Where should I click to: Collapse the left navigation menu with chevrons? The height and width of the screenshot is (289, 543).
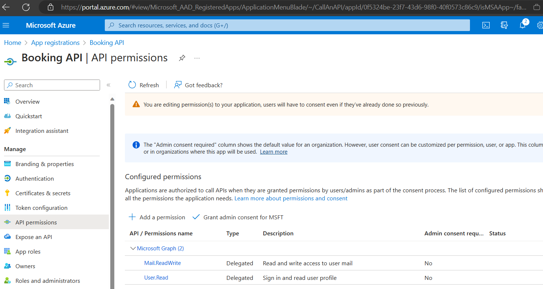[x=108, y=85]
